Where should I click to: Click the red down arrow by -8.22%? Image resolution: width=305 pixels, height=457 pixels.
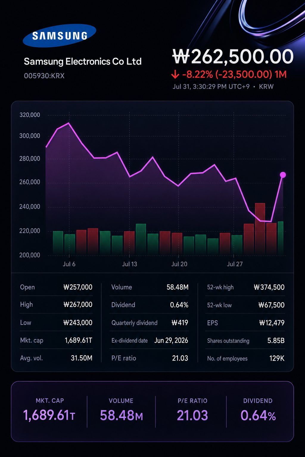(x=175, y=74)
